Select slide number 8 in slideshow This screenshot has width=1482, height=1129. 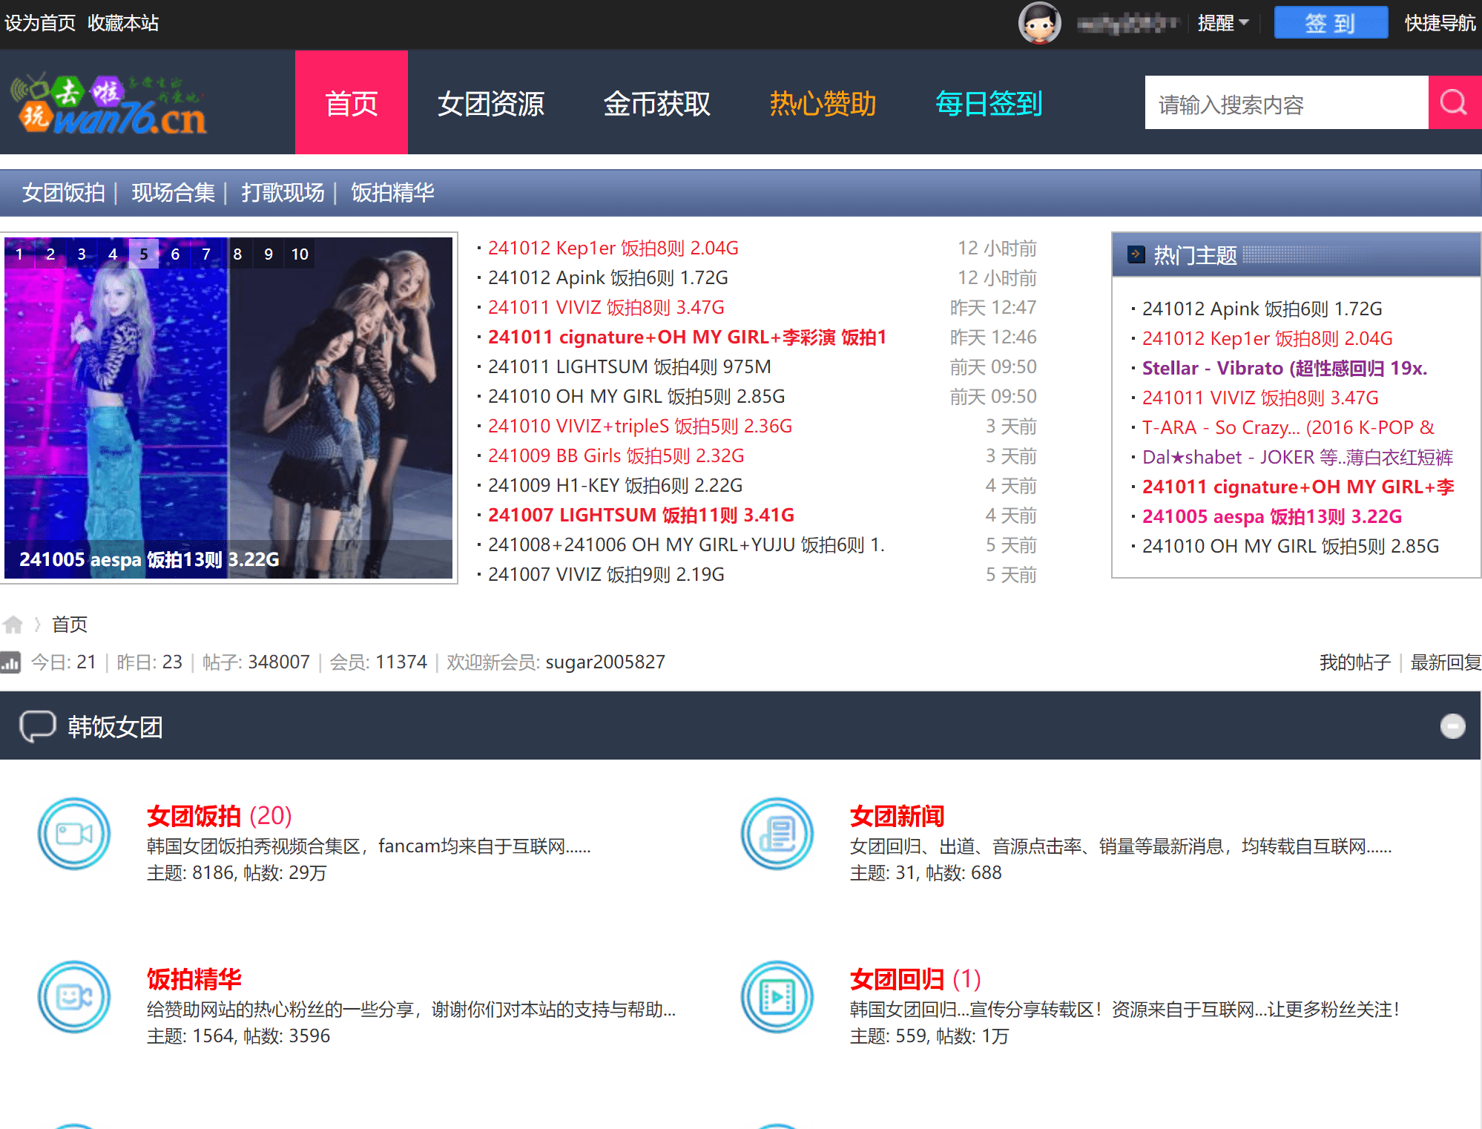coord(237,254)
